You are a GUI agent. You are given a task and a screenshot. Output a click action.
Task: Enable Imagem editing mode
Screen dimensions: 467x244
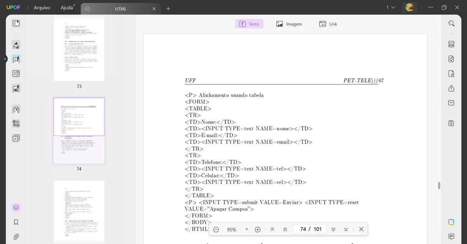coord(289,24)
